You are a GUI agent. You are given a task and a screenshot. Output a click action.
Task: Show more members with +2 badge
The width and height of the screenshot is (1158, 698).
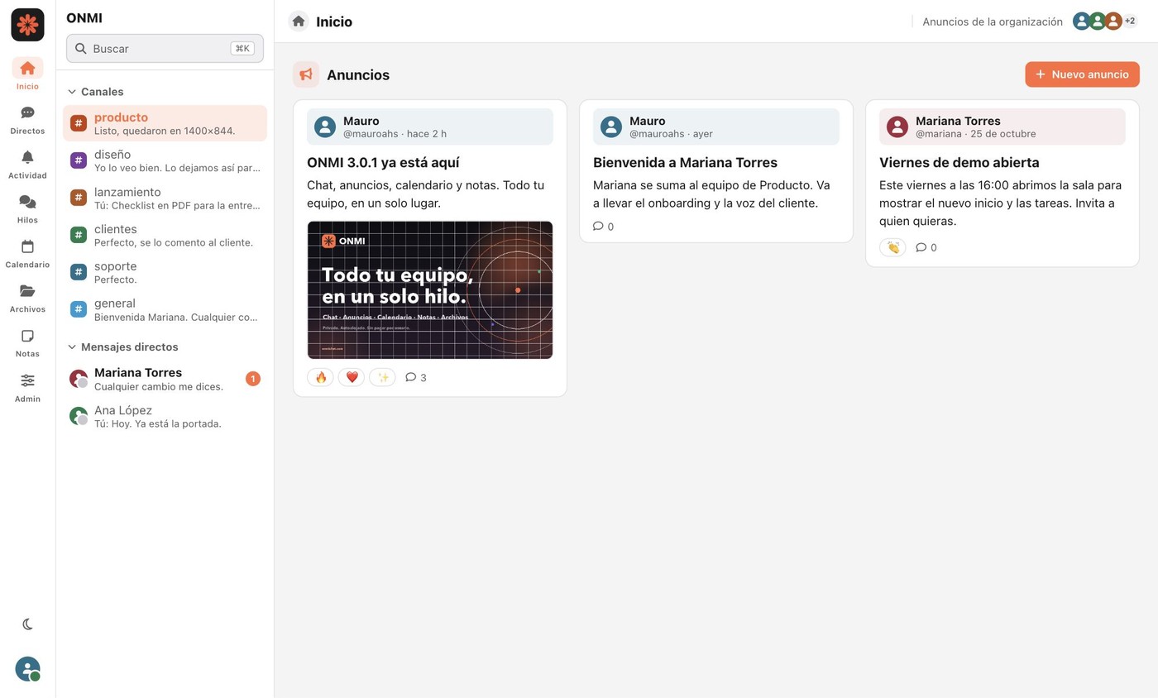[1129, 22]
